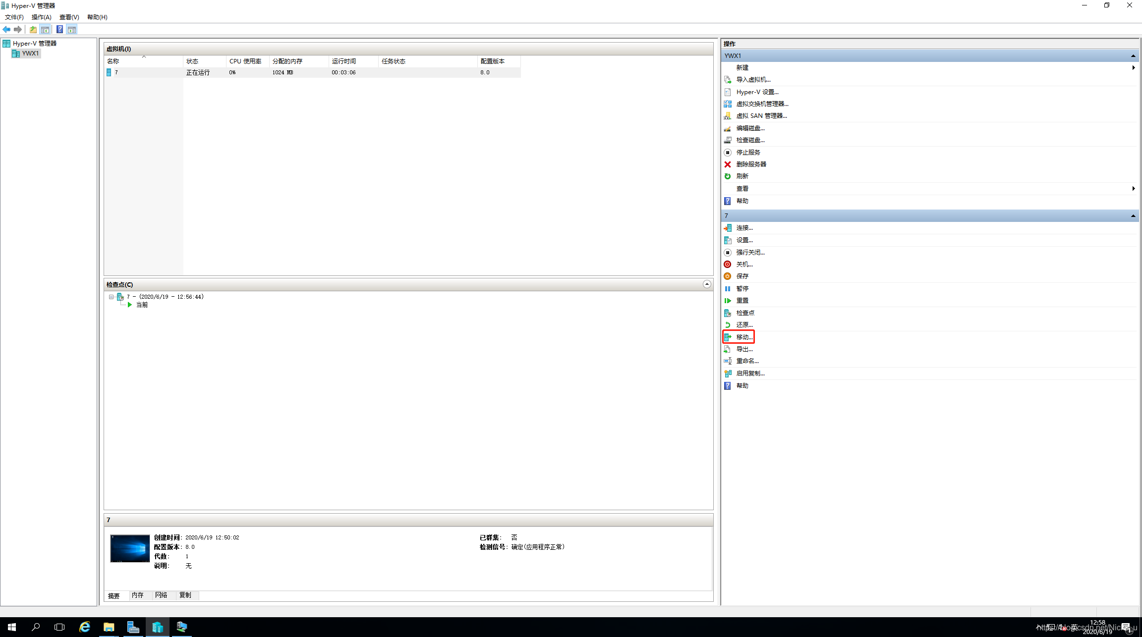Switch to the Networking (网络) tab

(161, 595)
